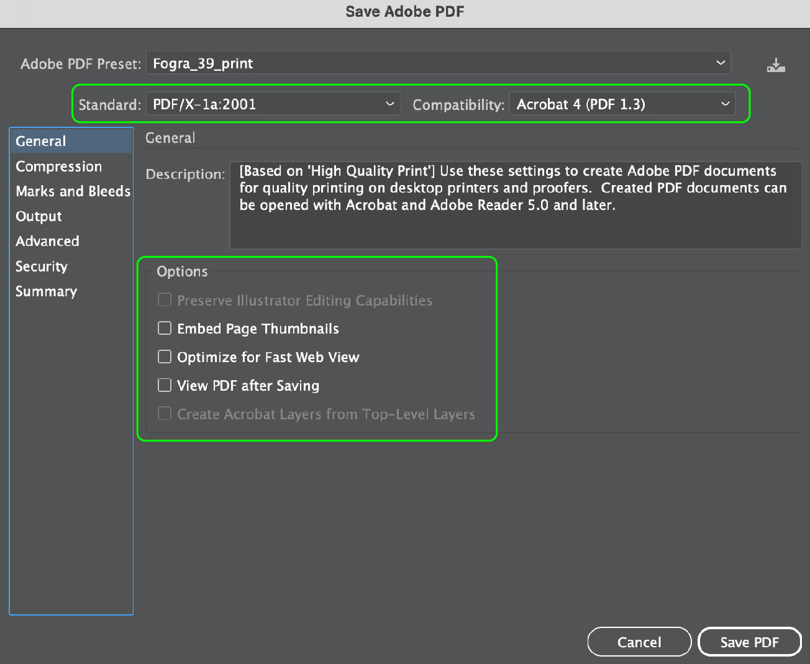Enable Optimize for Fast Web View

pos(165,357)
